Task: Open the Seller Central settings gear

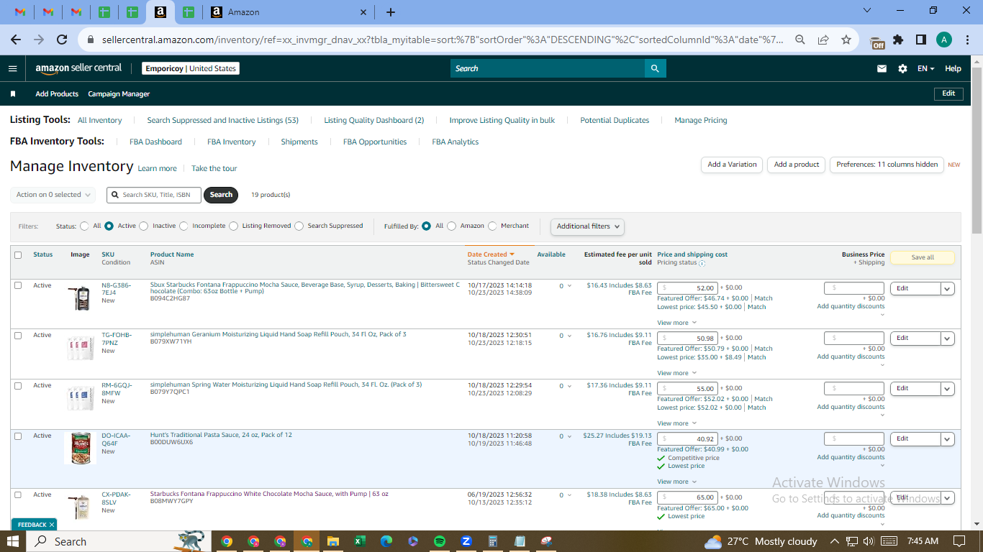Action: 902,68
